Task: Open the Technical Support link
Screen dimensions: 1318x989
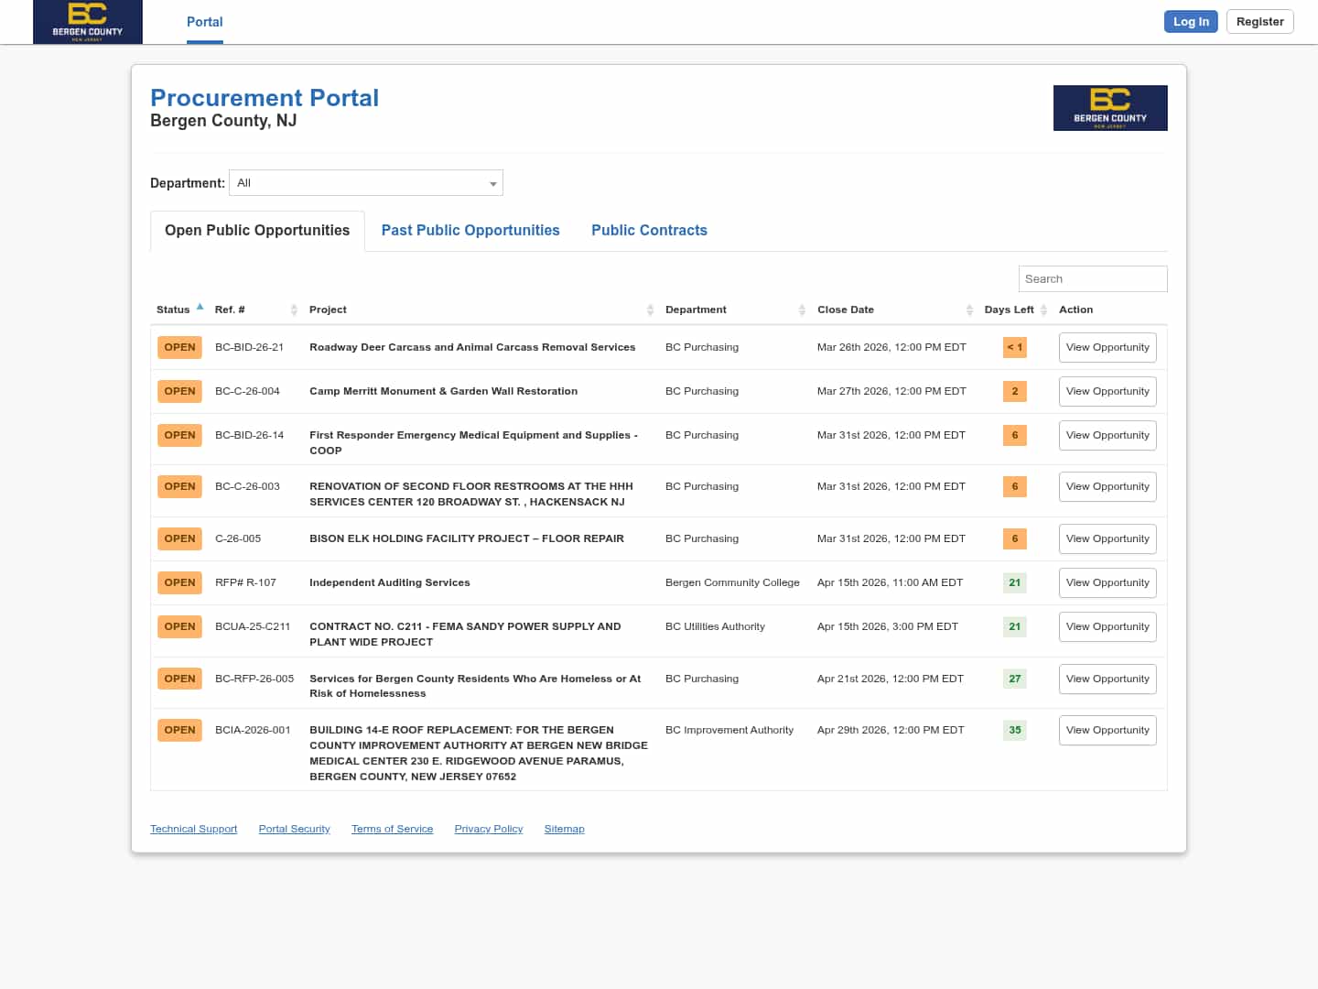Action: [x=193, y=829]
